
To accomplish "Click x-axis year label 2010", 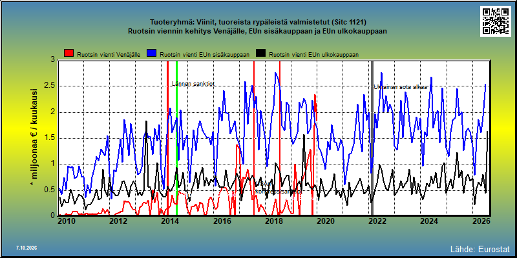I will pos(67,221).
